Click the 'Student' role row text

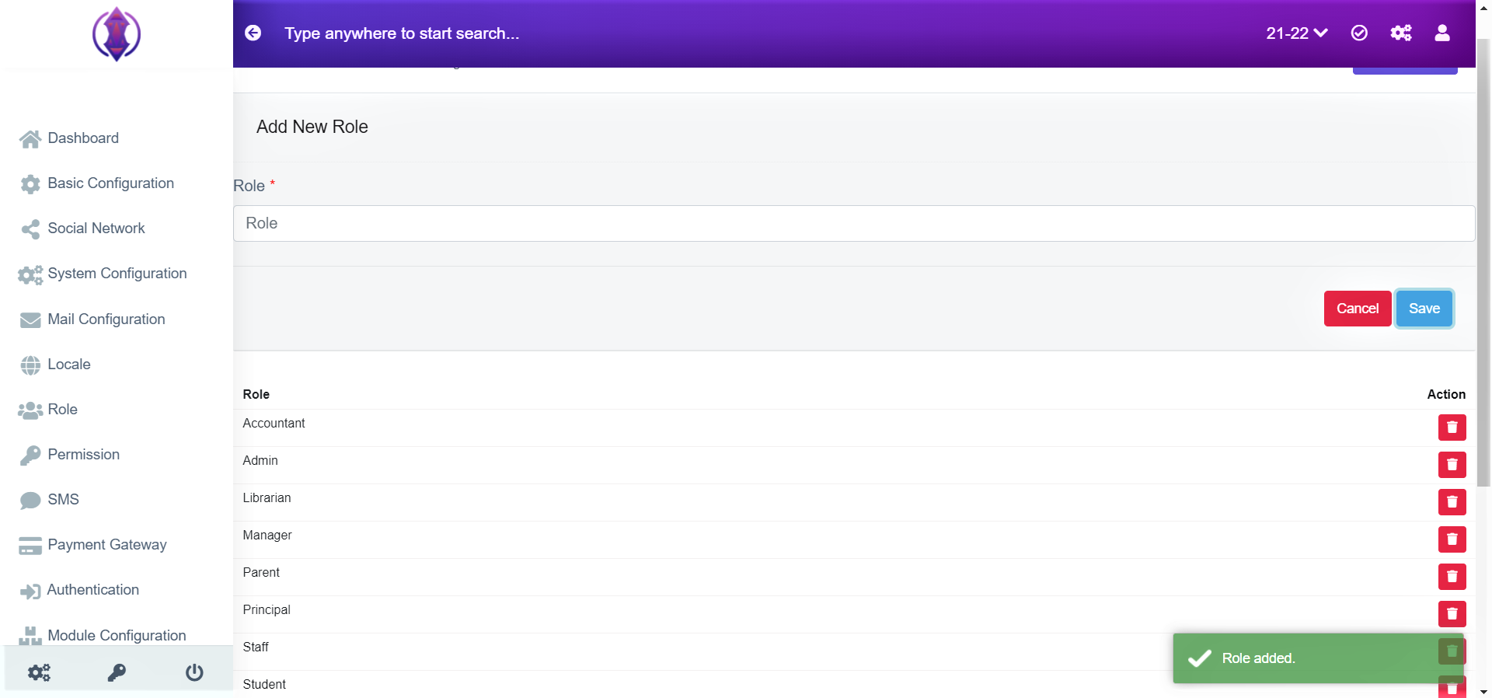pyautogui.click(x=264, y=684)
